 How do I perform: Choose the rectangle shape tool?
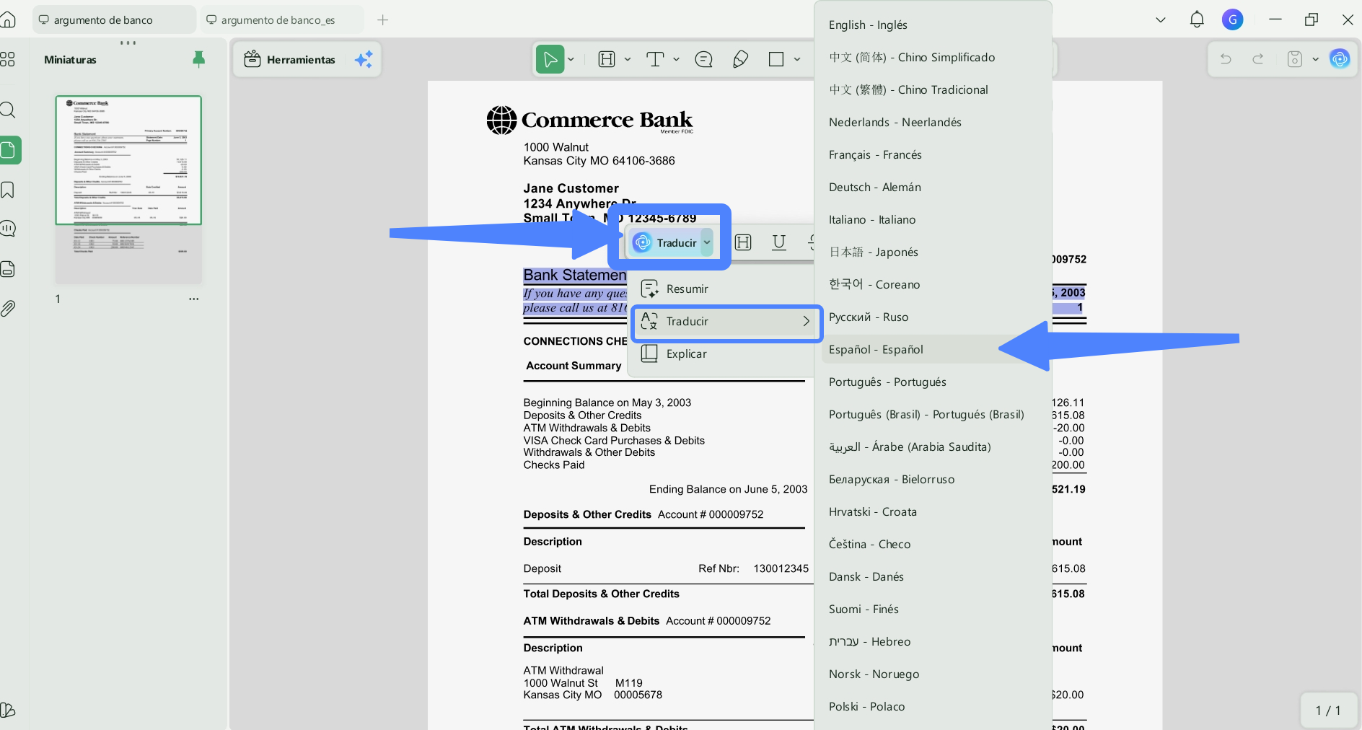click(x=776, y=59)
